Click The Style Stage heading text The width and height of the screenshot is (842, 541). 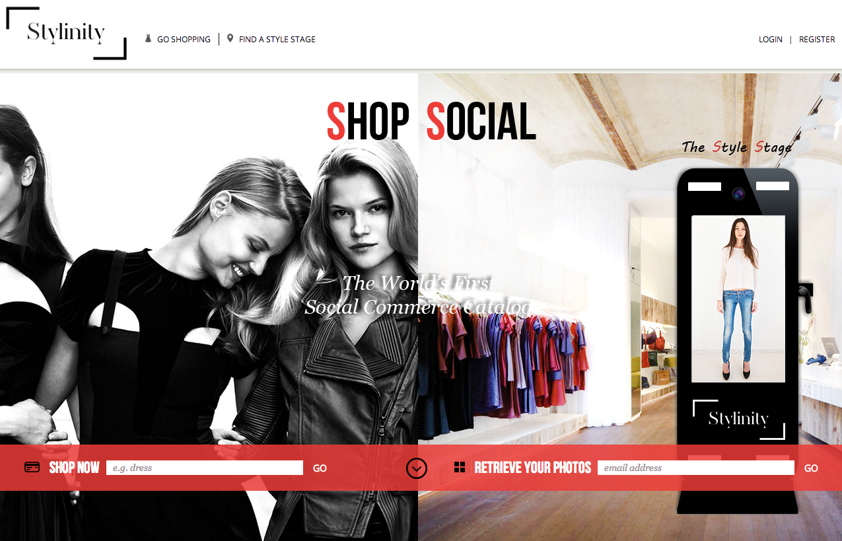pos(737,147)
